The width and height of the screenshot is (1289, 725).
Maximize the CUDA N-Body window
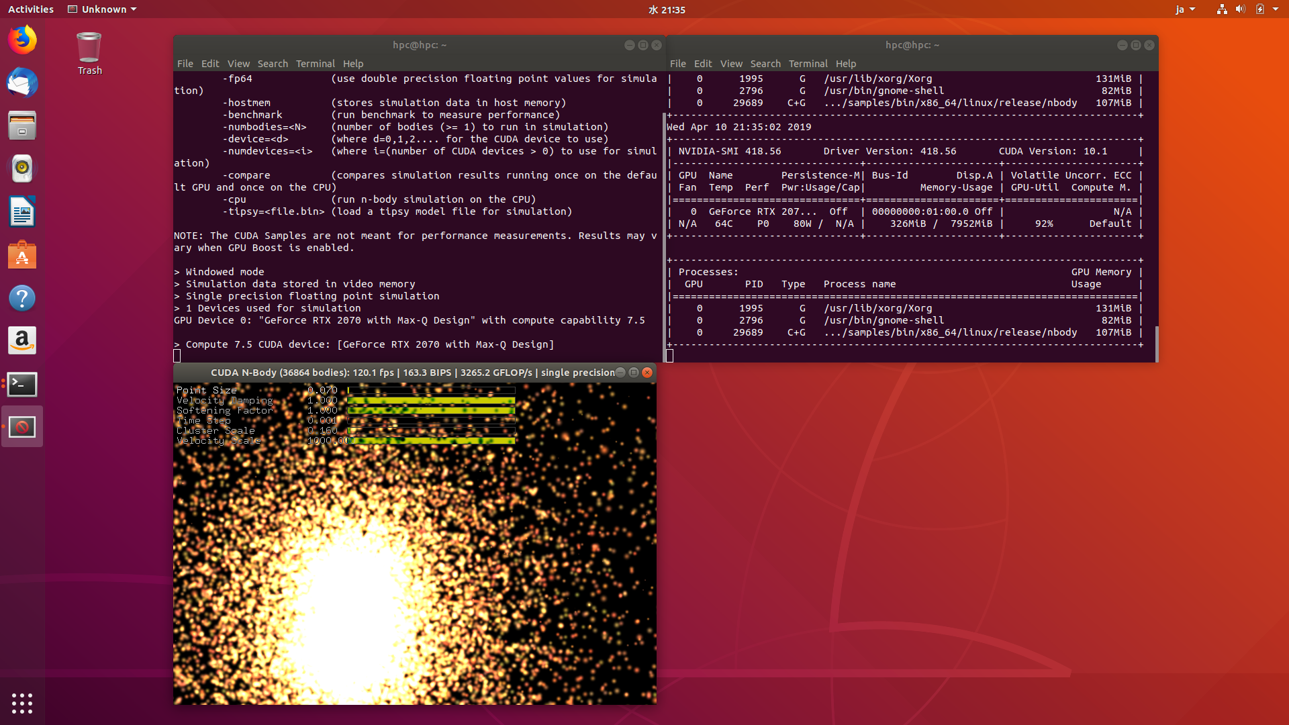pyautogui.click(x=634, y=373)
